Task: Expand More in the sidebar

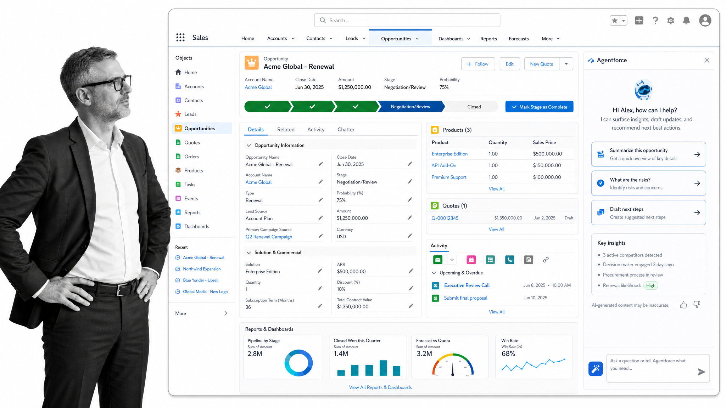Action: pos(201,313)
